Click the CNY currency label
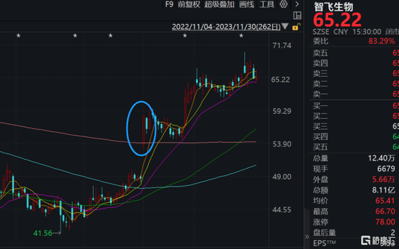399x249 pixels. pos(341,32)
